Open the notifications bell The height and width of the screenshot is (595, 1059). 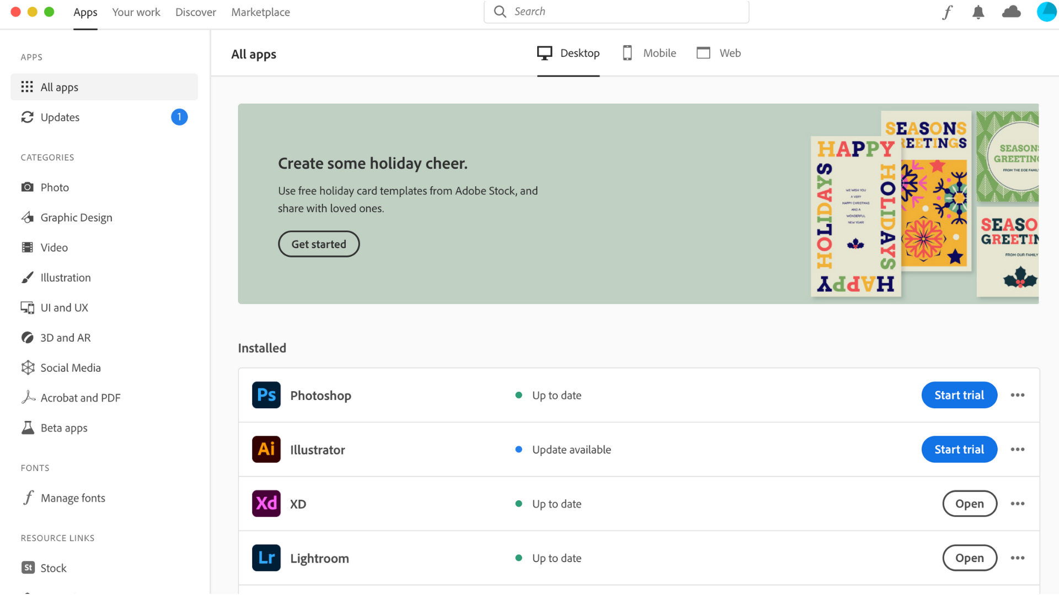coord(978,12)
